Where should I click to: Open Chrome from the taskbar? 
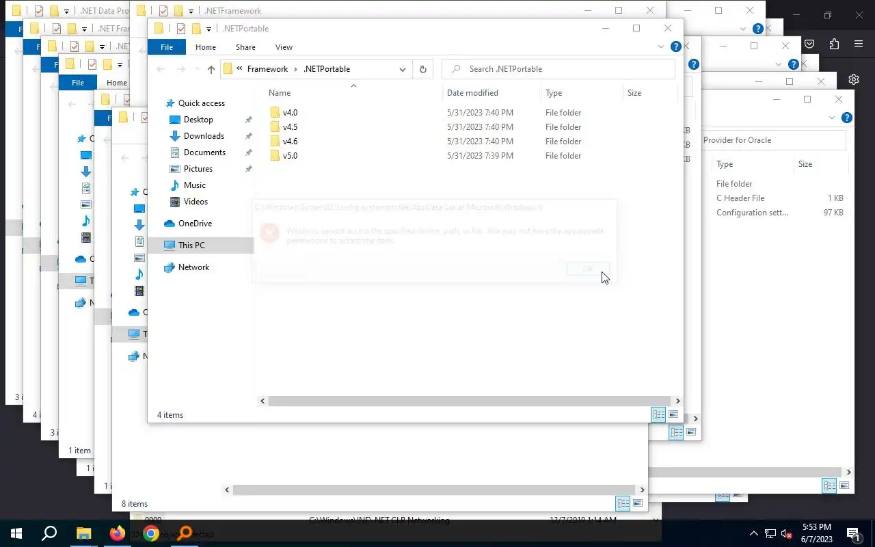coord(152,533)
